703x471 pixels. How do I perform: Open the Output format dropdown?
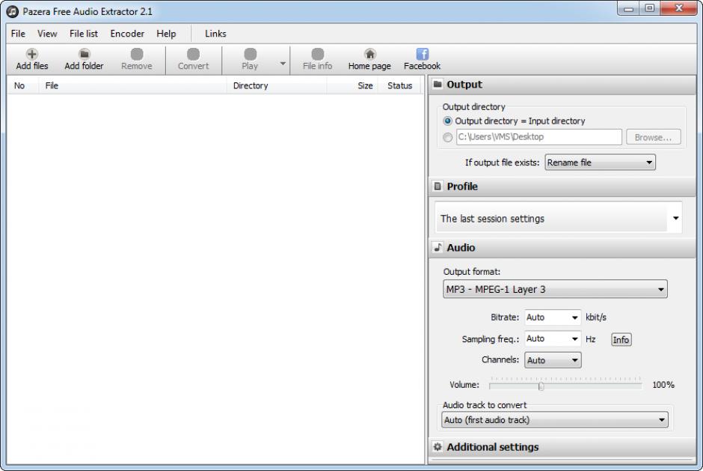[x=555, y=289]
